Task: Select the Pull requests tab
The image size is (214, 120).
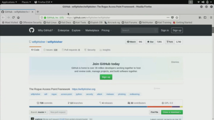Action: [71, 50]
